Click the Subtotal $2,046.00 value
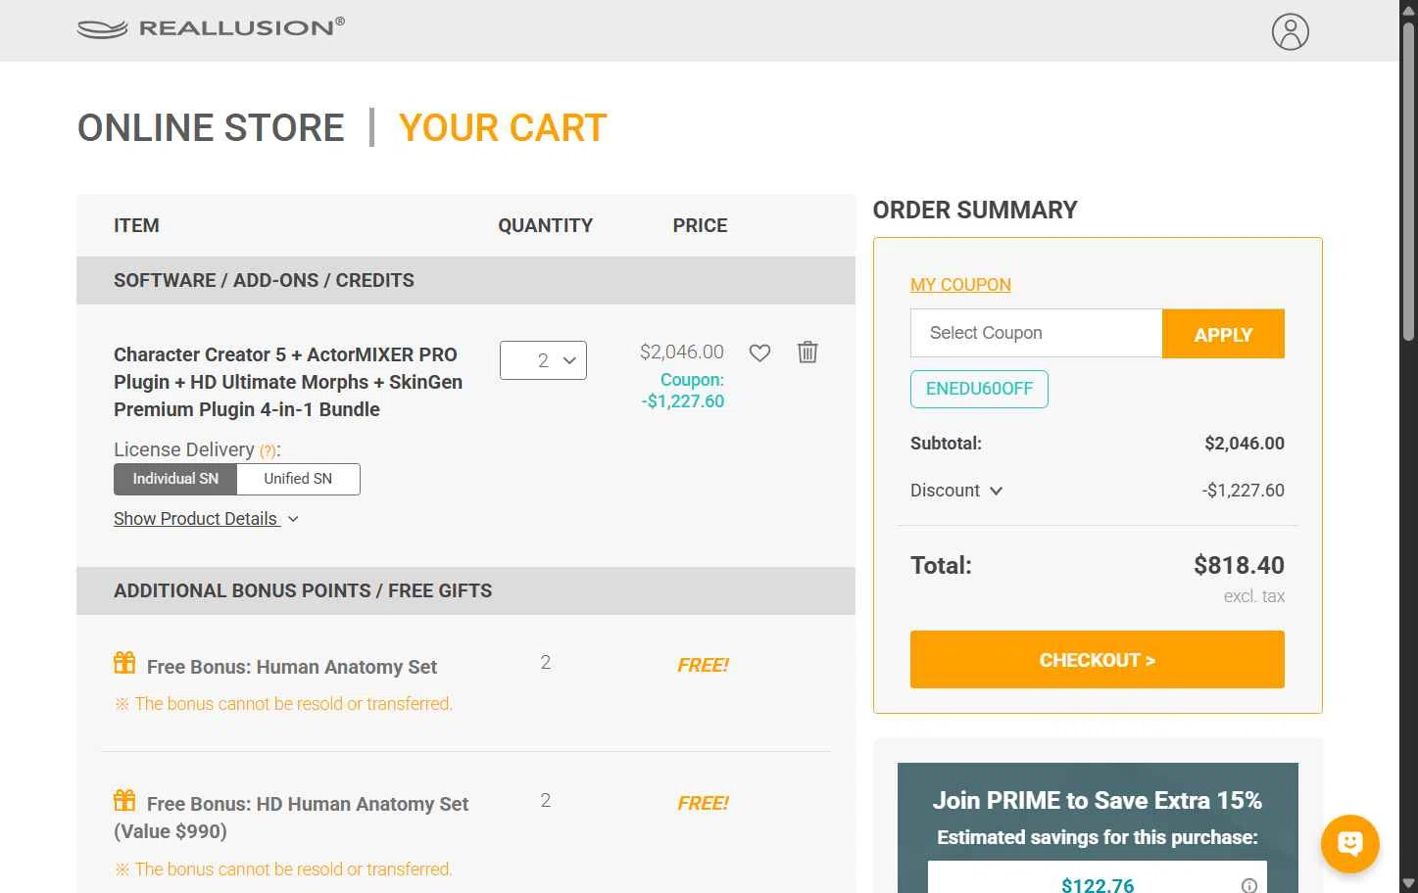 [1245, 444]
